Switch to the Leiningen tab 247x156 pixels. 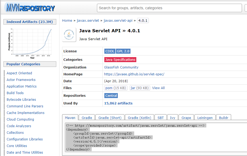(x=204, y=118)
